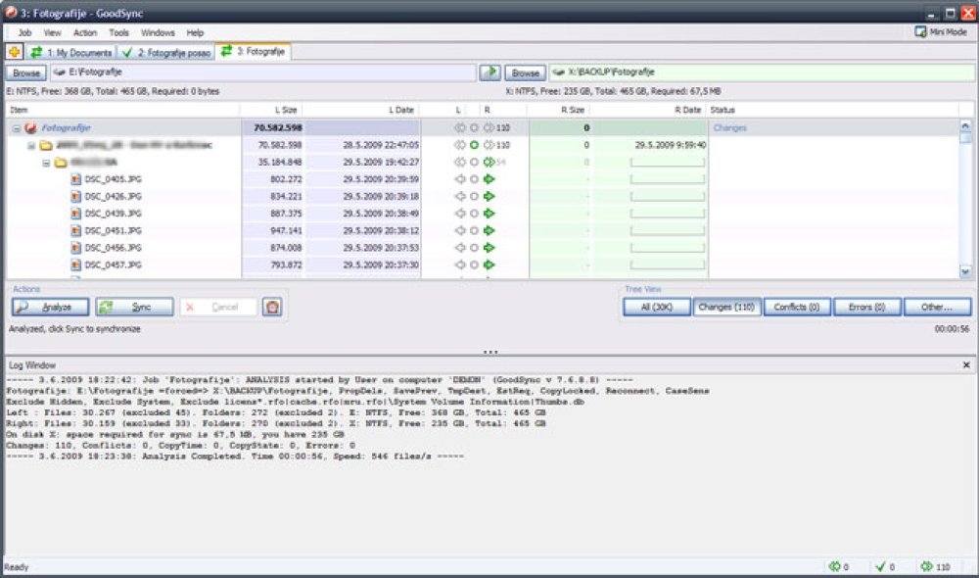The image size is (979, 578).
Task: Filter the tree by Conflicts (0)
Action: point(797,307)
